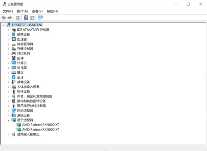Click the IDE ATA/ATAPI 控制器 device icon
The width and height of the screenshot is (207, 151).
14,30
